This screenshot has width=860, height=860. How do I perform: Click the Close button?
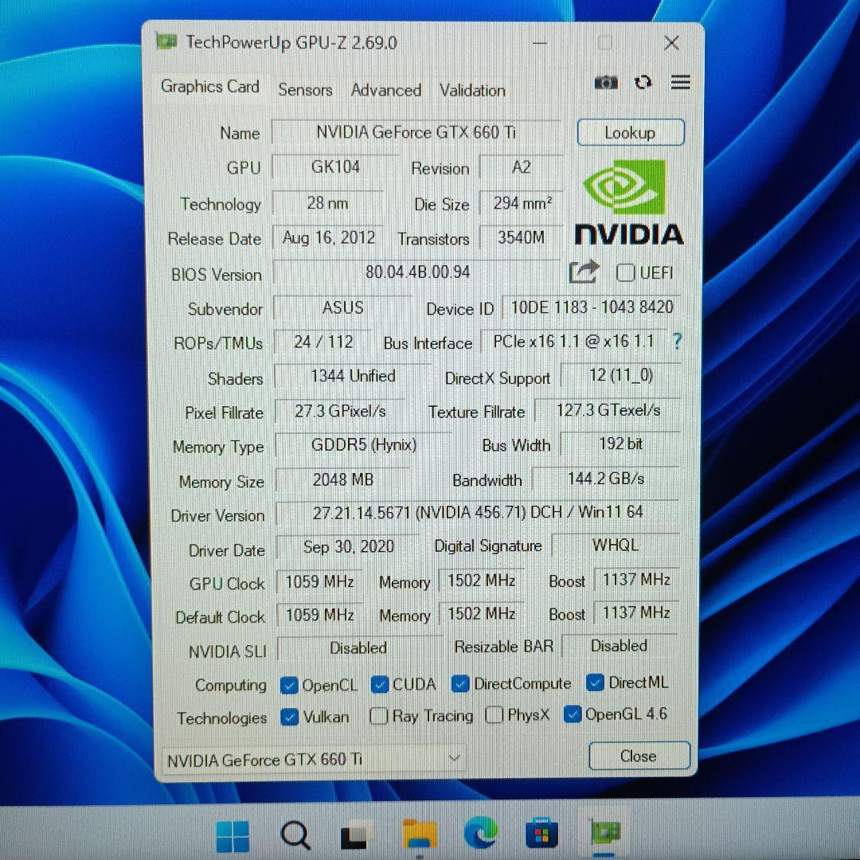pos(639,756)
